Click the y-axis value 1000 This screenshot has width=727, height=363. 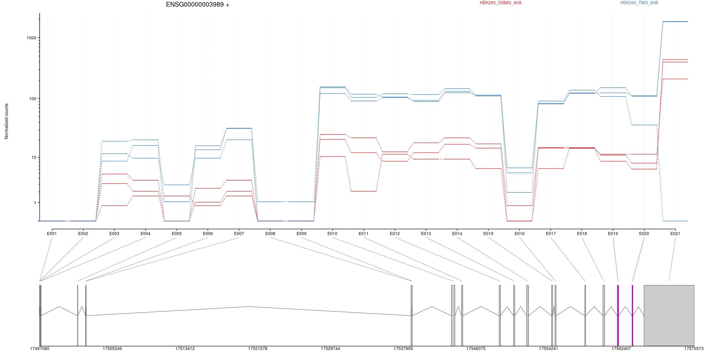pos(32,38)
